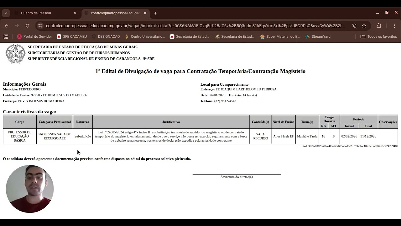This screenshot has height=226, width=401.
Task: Click the 'Assinatura do diretor(a)' label
Action: [x=237, y=177]
